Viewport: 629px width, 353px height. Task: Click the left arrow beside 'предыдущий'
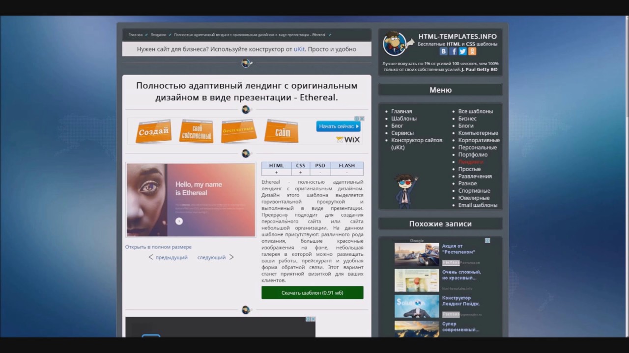point(151,257)
